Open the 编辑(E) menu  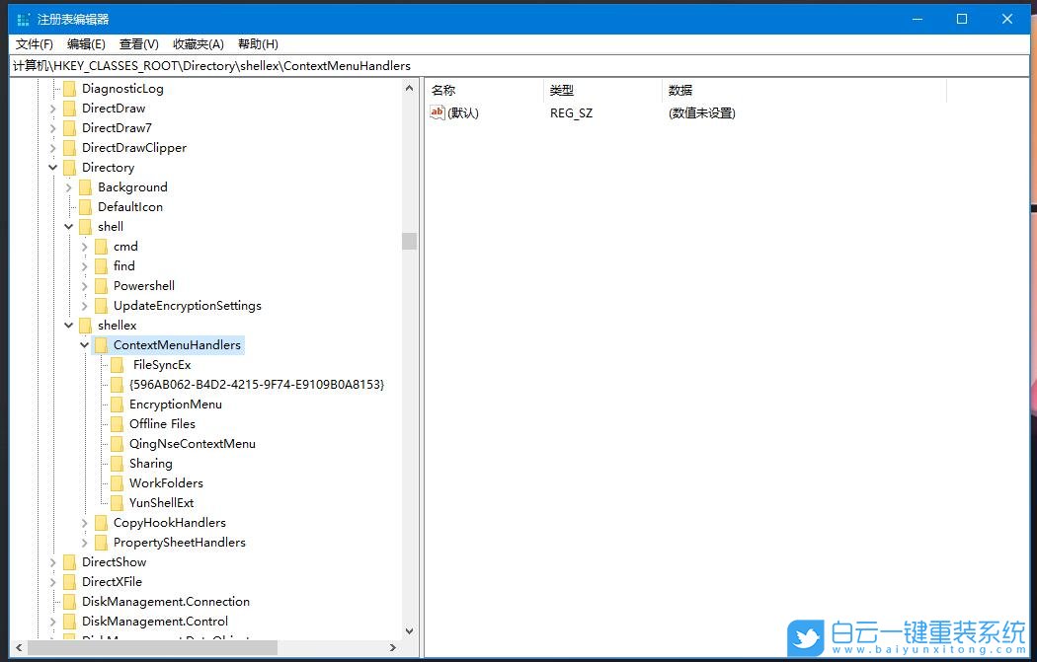point(86,43)
